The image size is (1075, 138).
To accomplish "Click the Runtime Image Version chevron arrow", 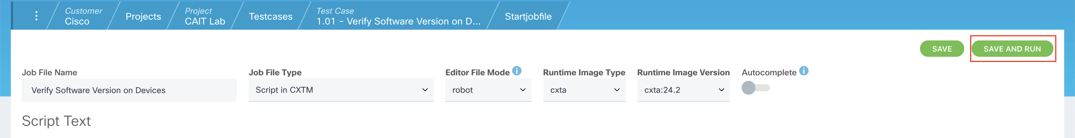I will (x=721, y=90).
